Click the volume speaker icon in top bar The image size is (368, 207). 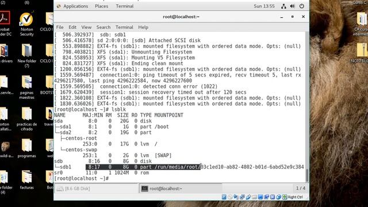(293, 6)
